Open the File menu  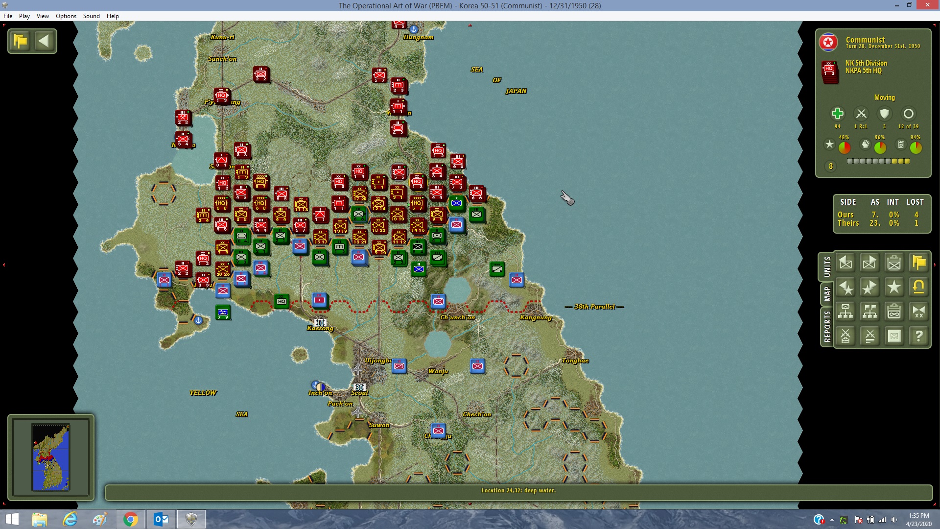click(x=8, y=16)
